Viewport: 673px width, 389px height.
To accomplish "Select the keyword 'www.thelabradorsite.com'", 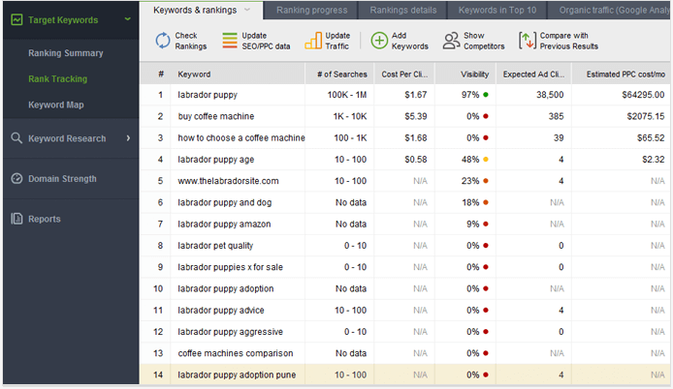I will [228, 181].
